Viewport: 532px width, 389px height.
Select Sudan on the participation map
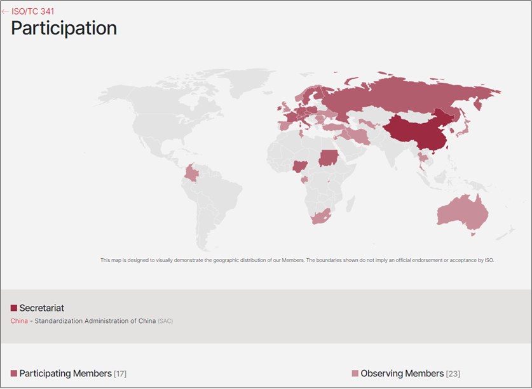tap(329, 157)
